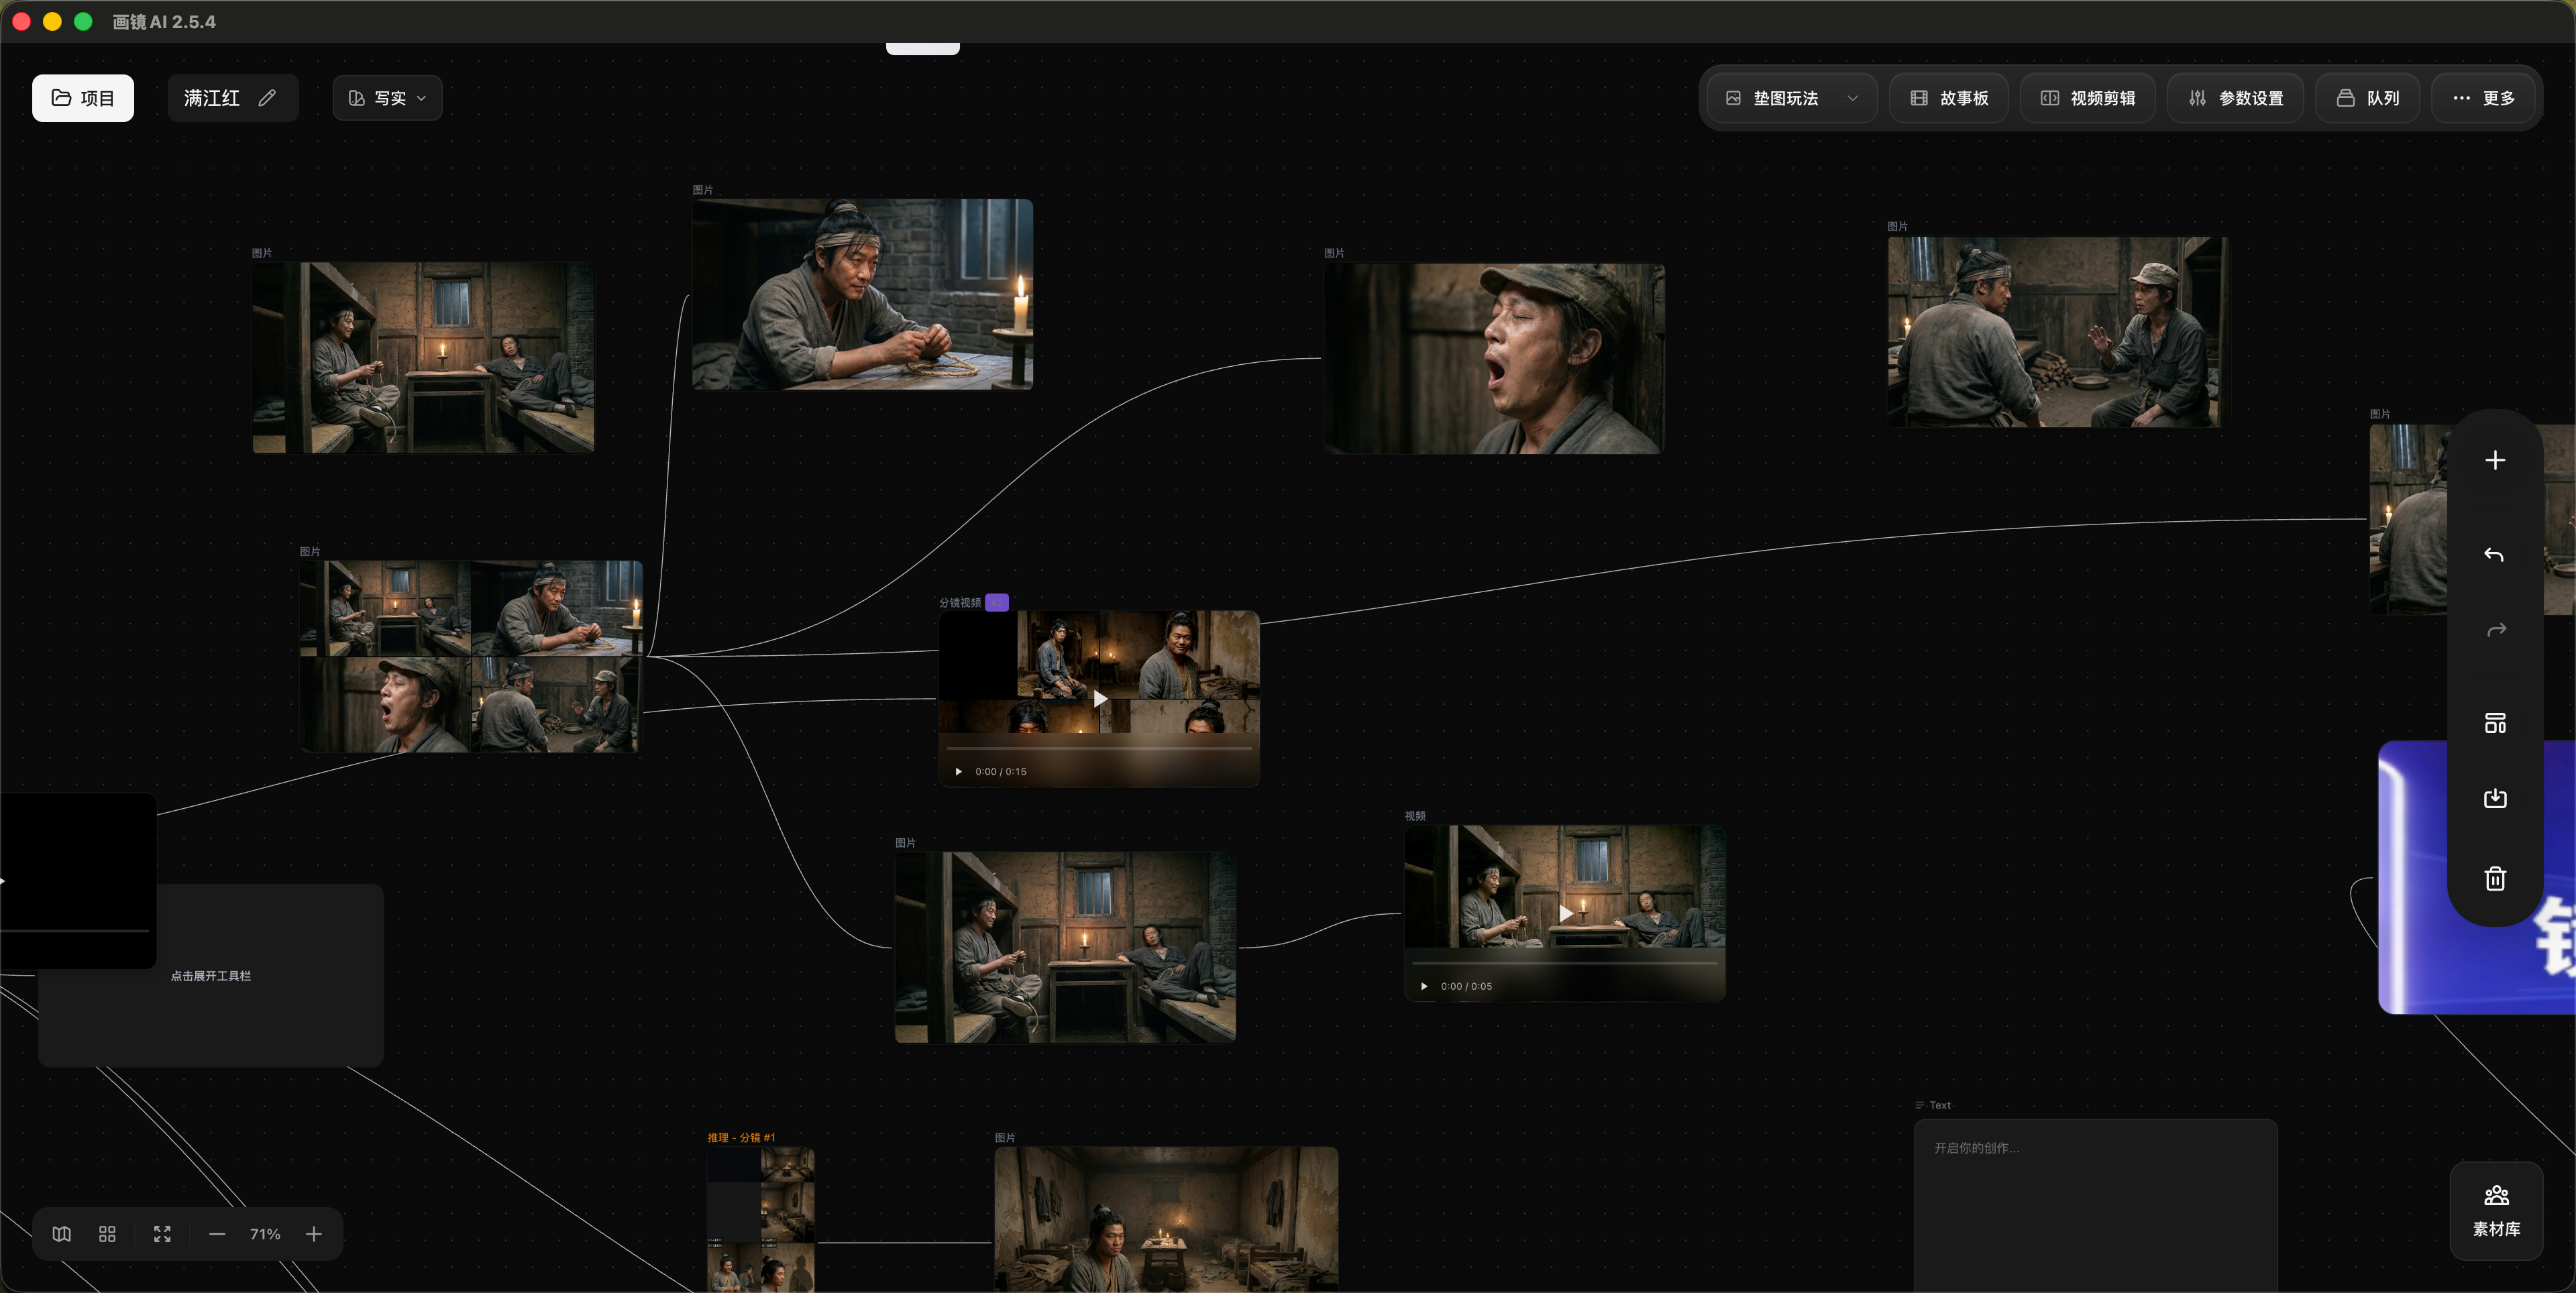Zoom in with bottom-bar plus button
The image size is (2576, 1293).
pyautogui.click(x=314, y=1234)
